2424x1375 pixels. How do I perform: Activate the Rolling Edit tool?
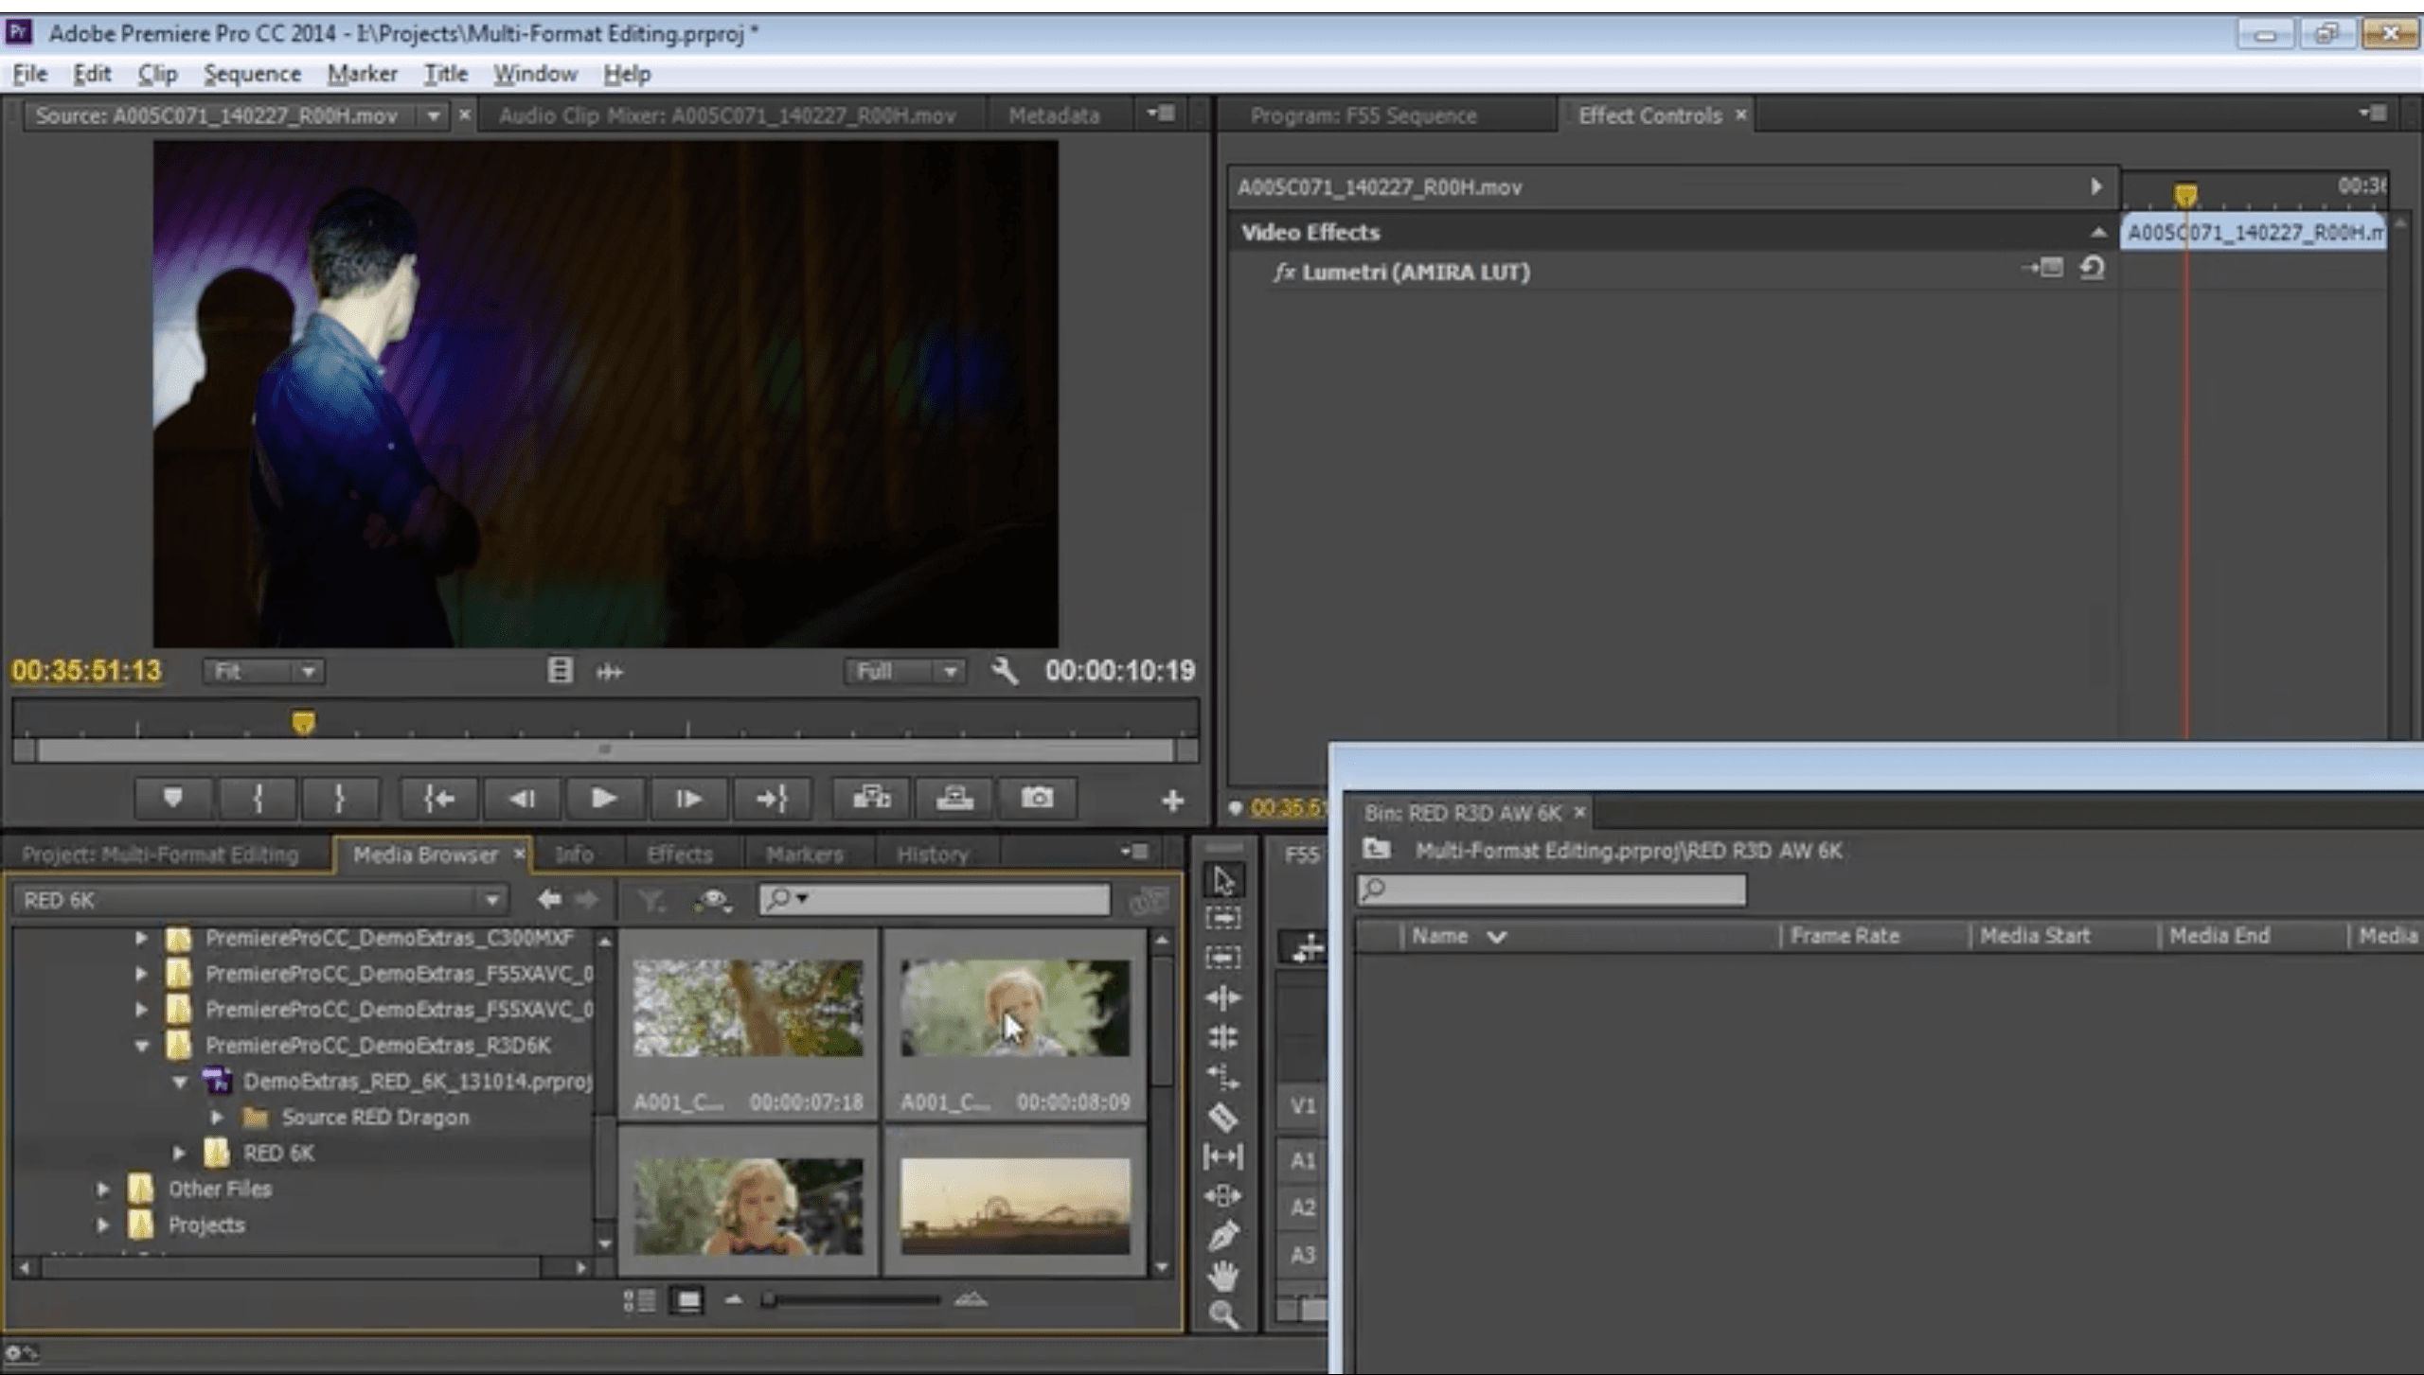1224,1037
